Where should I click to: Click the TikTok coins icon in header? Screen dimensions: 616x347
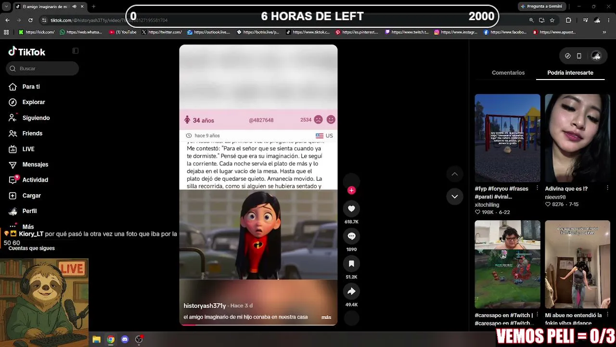567,56
